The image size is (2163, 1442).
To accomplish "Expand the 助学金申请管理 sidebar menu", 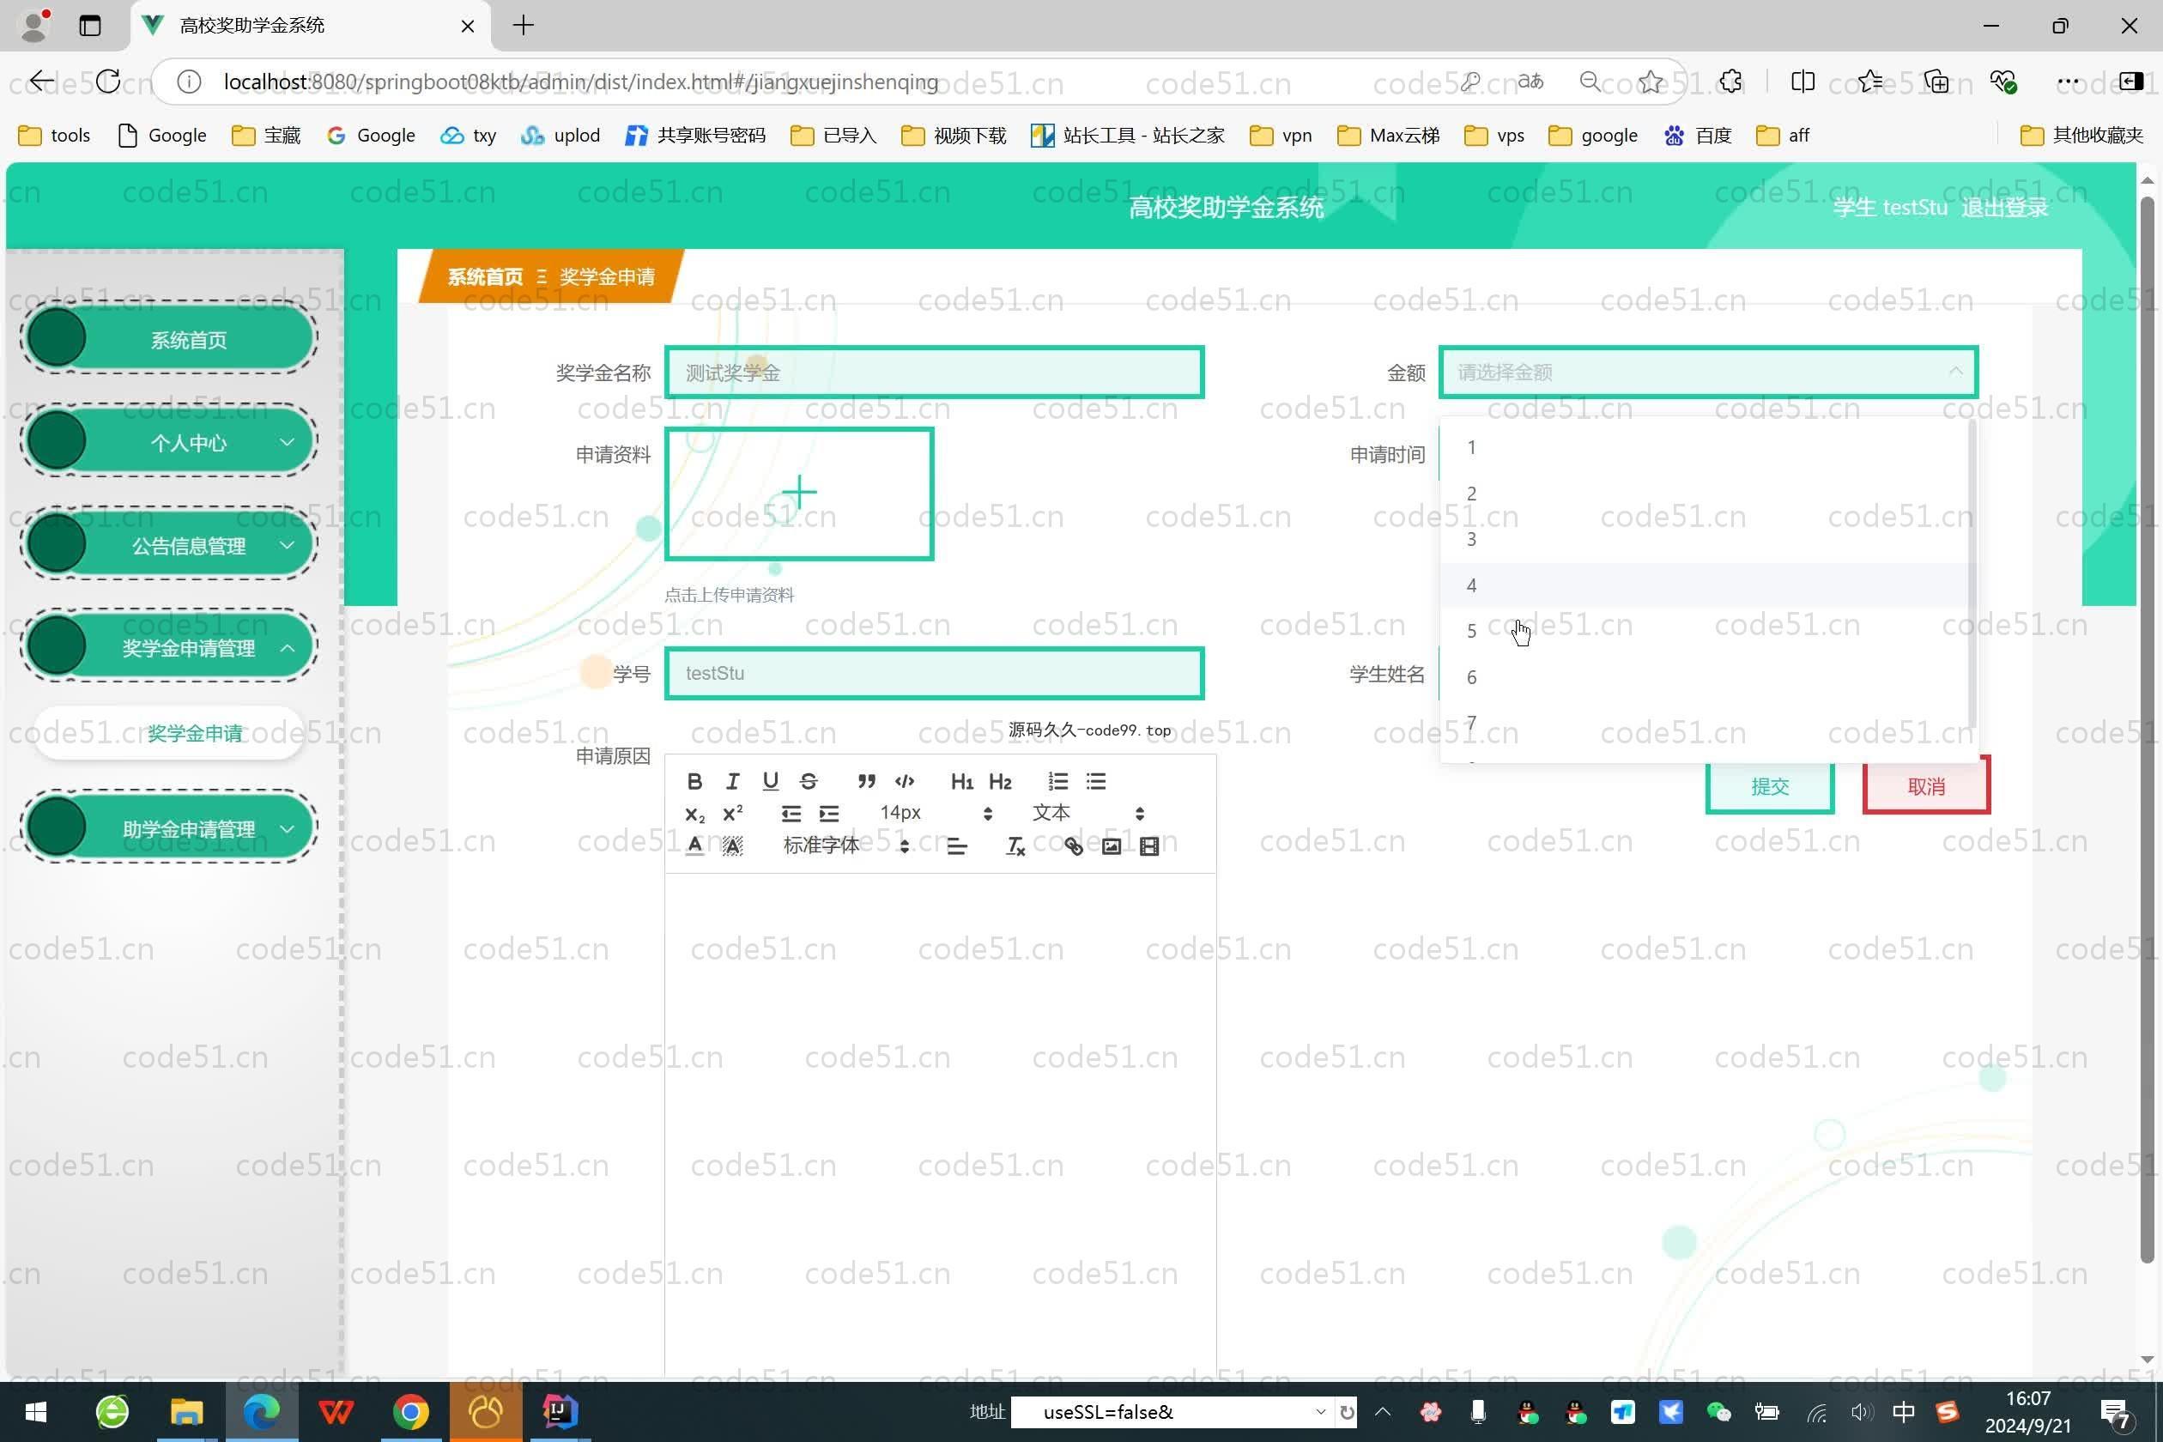I will [x=169, y=827].
